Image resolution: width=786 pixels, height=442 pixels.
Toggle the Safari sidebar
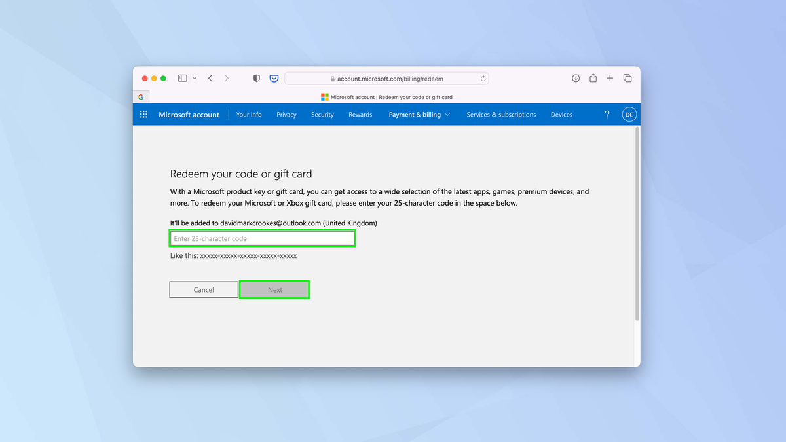click(181, 78)
